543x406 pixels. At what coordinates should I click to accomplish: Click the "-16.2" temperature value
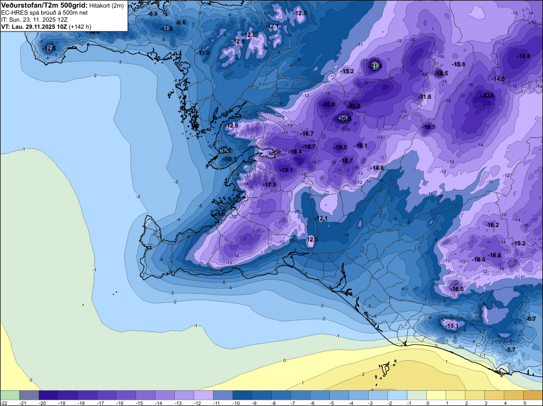492,225
